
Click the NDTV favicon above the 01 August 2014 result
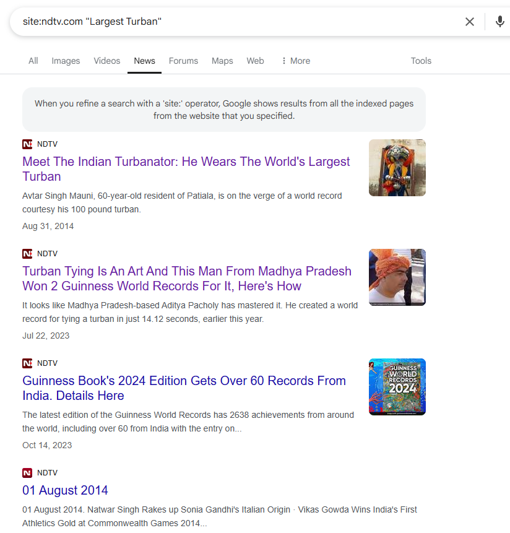pos(27,473)
